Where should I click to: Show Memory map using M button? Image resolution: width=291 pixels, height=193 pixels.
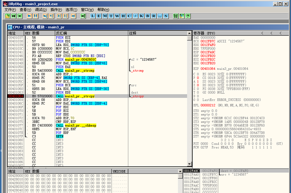tap(106, 16)
